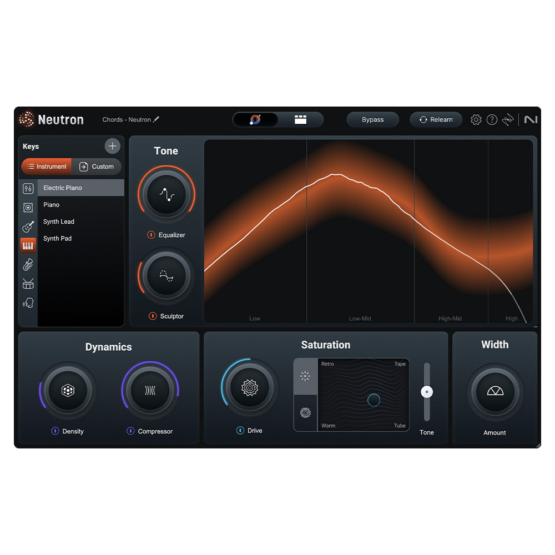Switch to the Custom tab under Keys
This screenshot has width=555, height=555.
pyautogui.click(x=97, y=167)
